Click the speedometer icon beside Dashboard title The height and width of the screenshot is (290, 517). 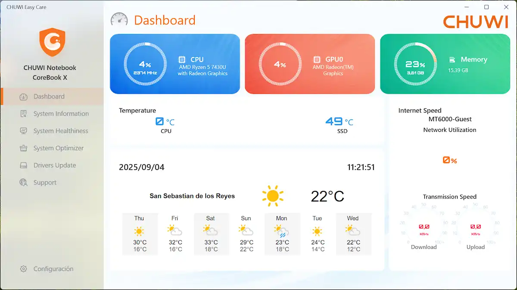coord(119,20)
